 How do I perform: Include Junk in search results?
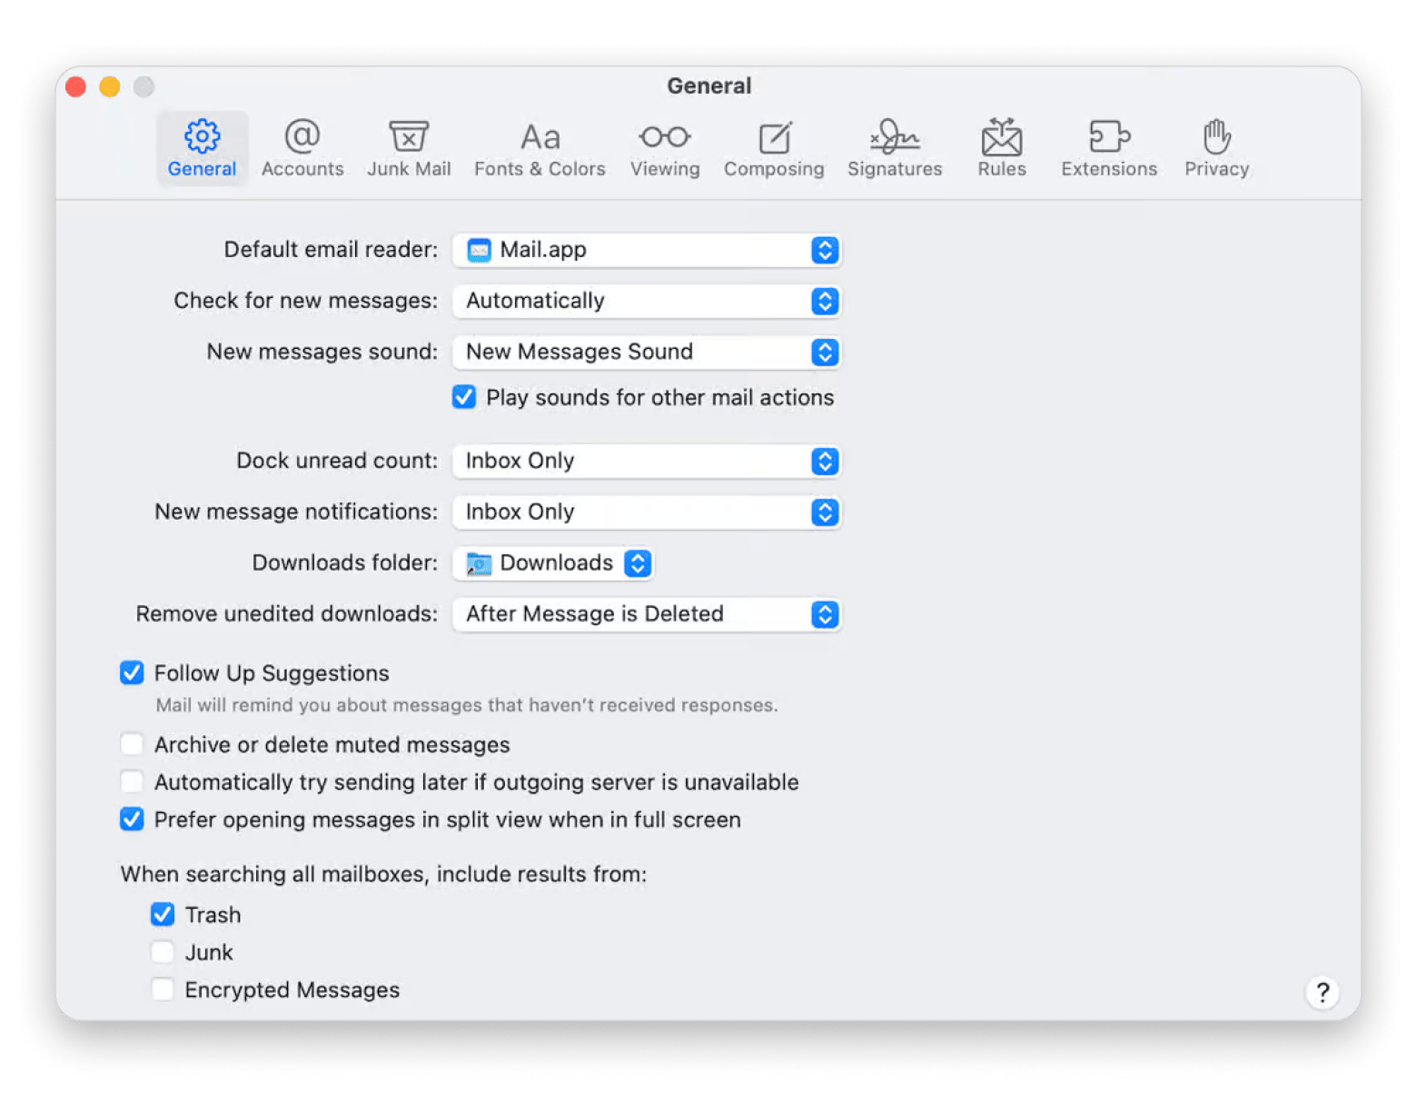pyautogui.click(x=163, y=951)
